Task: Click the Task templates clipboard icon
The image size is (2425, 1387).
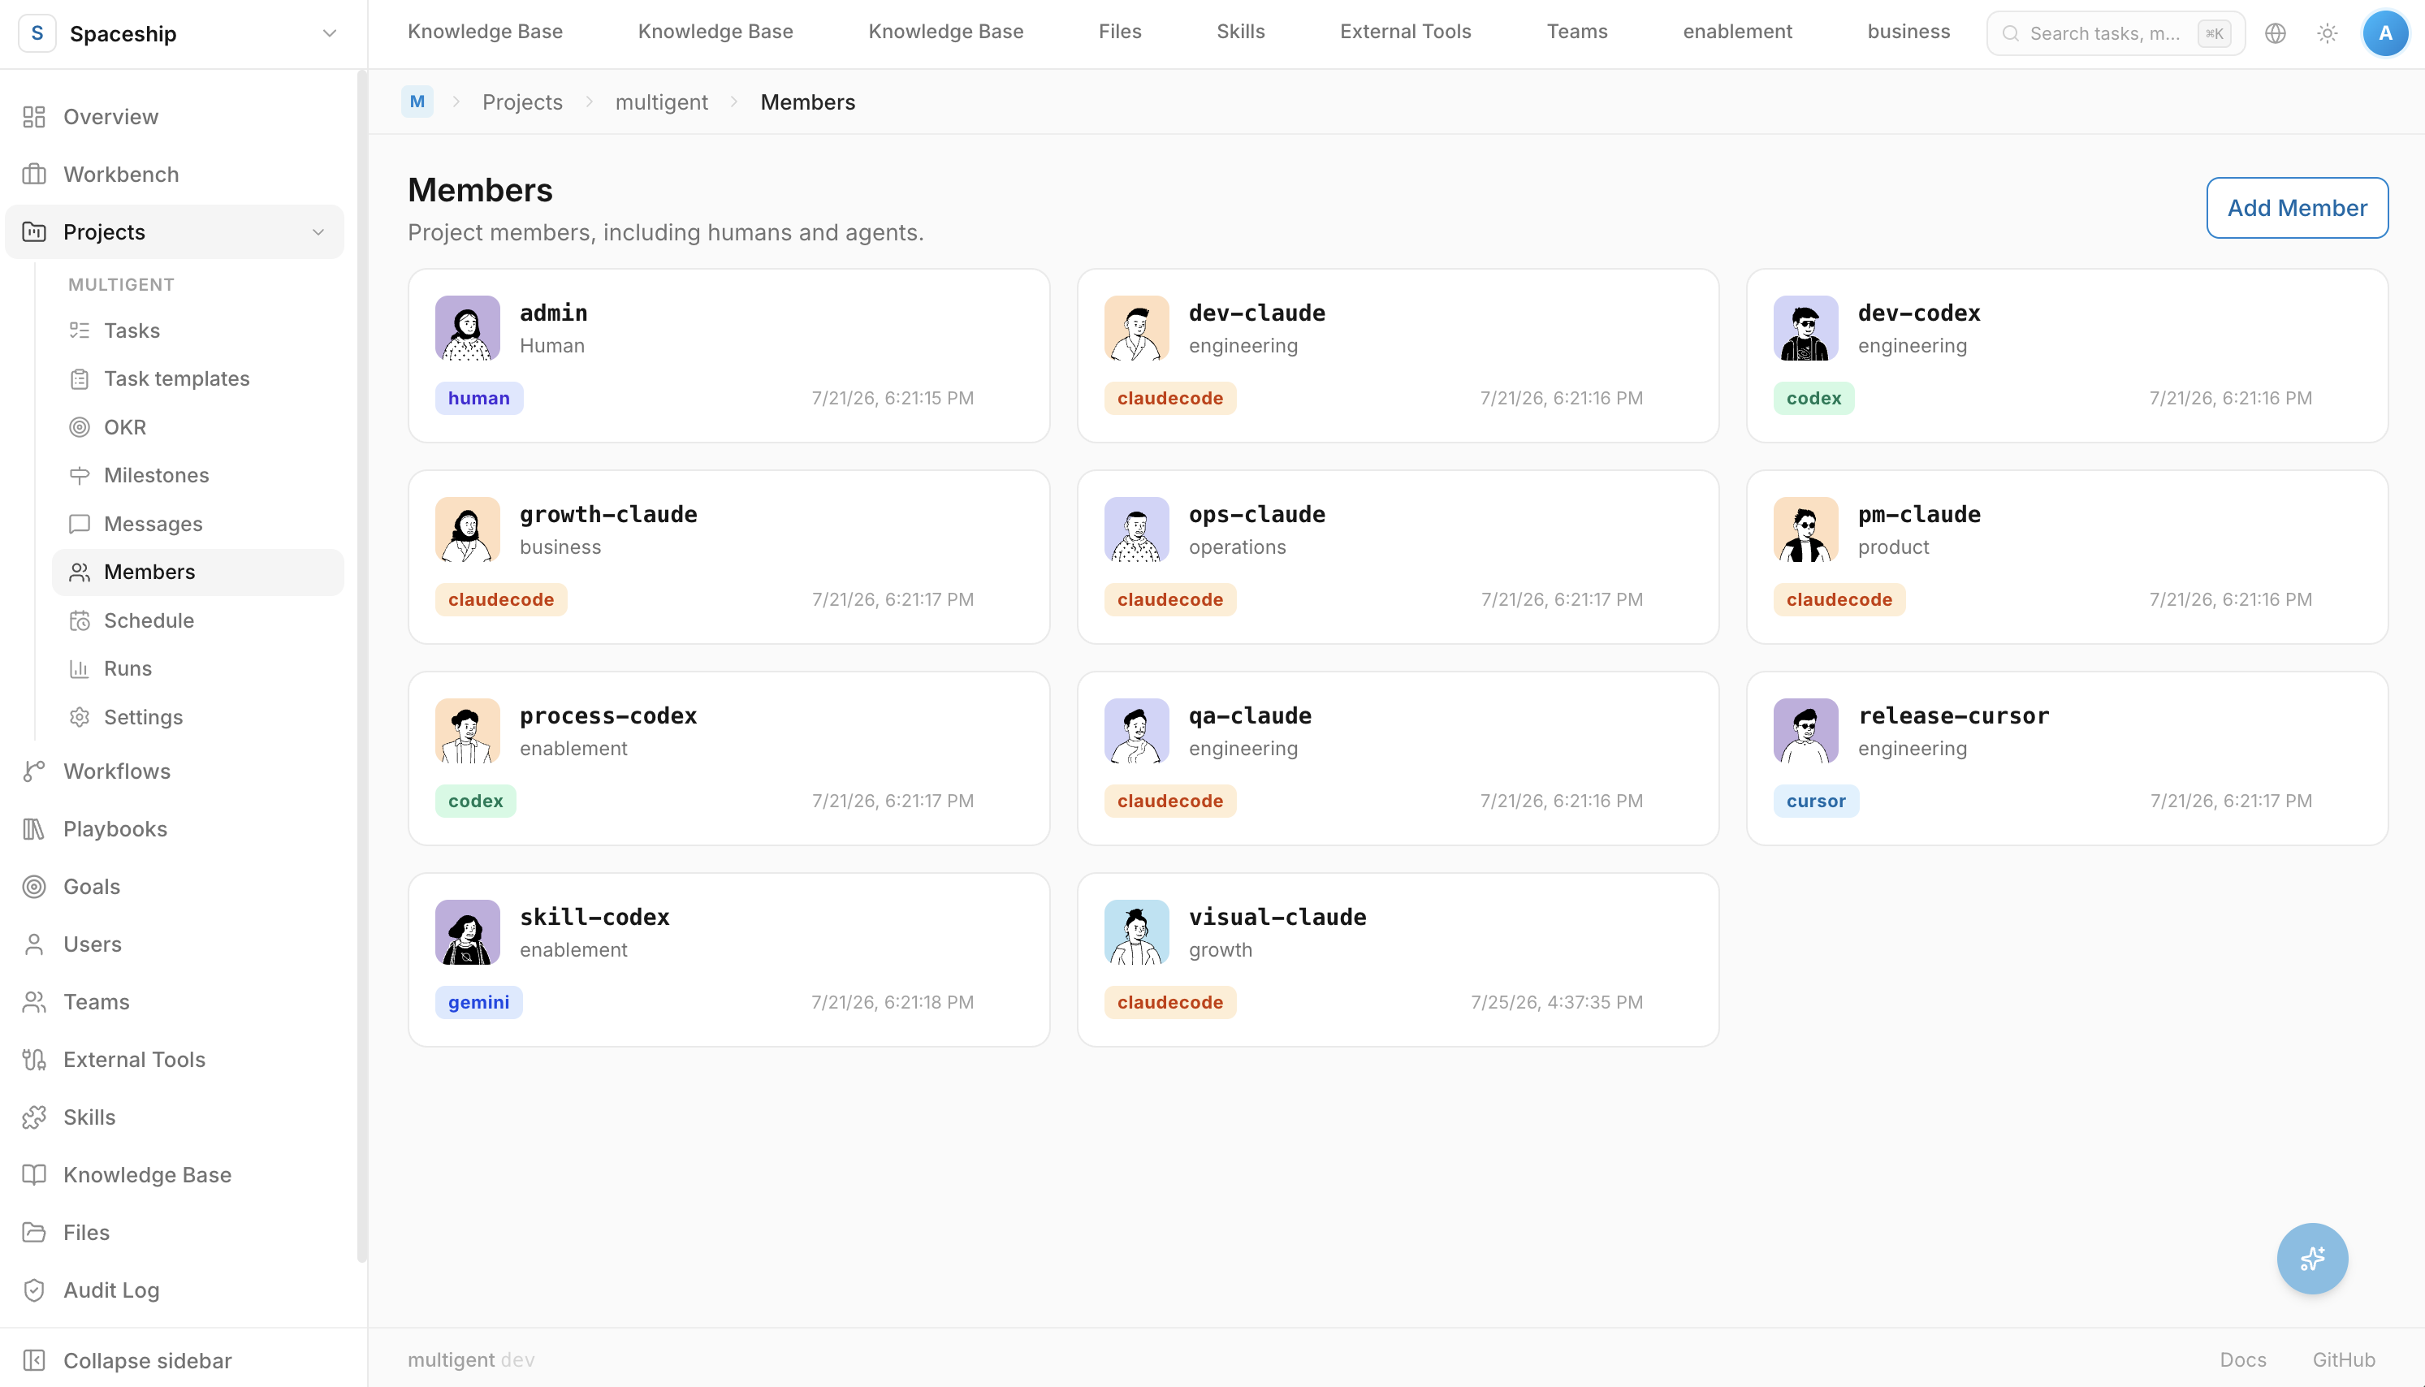Action: (x=80, y=379)
